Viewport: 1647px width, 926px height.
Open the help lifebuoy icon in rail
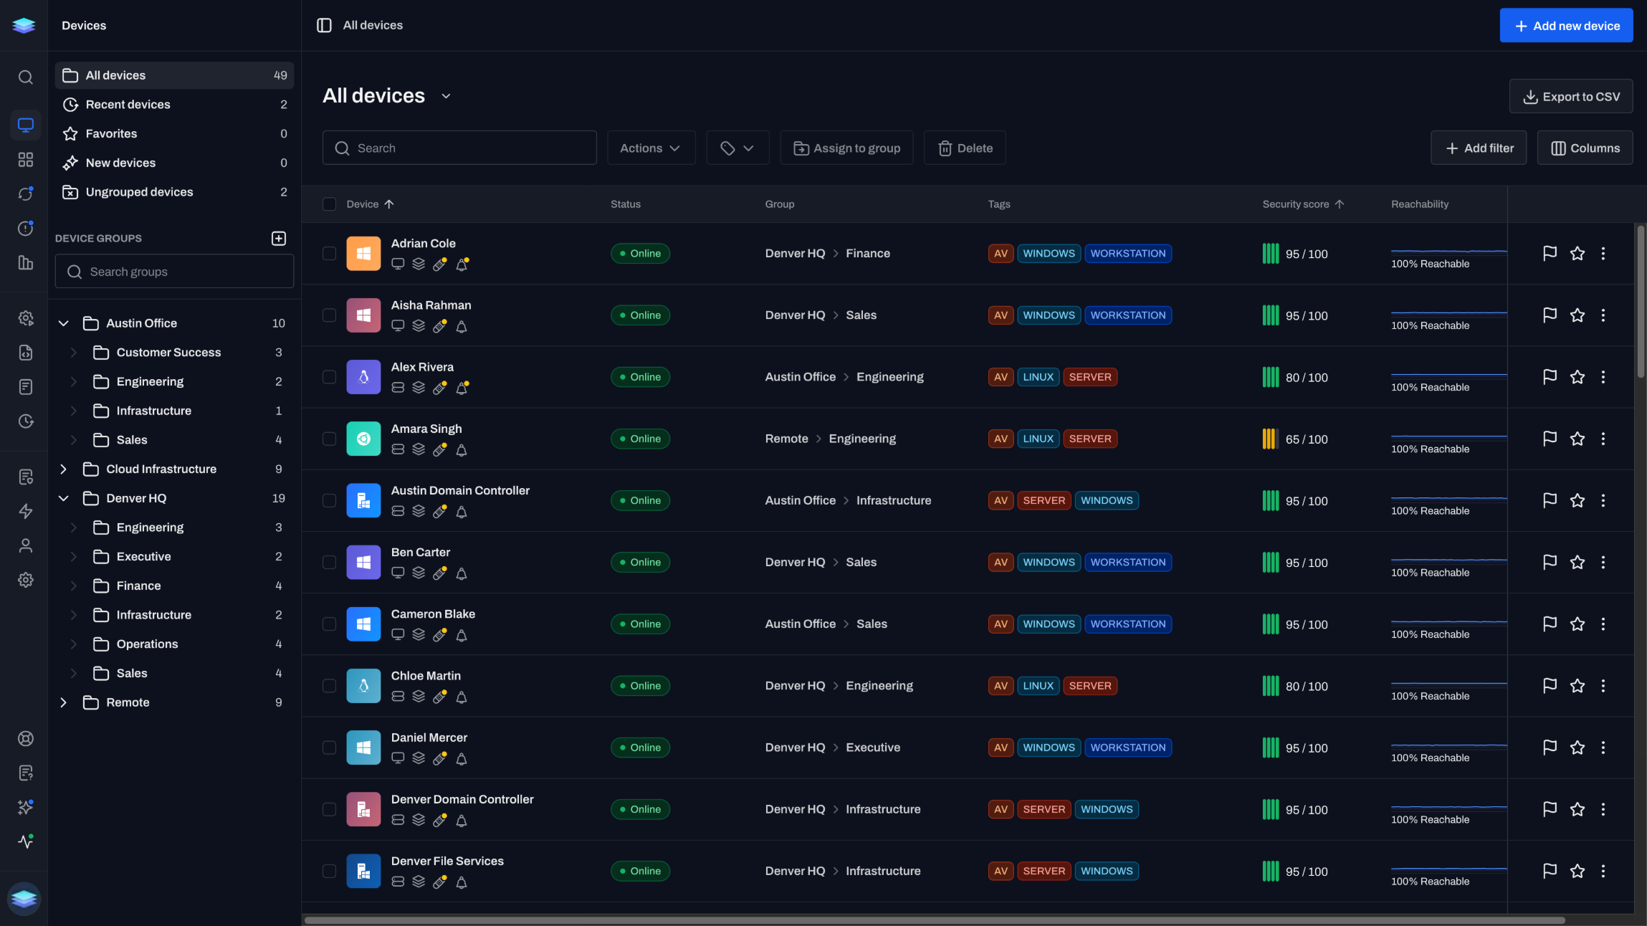click(x=26, y=738)
